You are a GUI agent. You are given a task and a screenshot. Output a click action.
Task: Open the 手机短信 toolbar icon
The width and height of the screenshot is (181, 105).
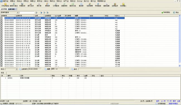[98, 5]
